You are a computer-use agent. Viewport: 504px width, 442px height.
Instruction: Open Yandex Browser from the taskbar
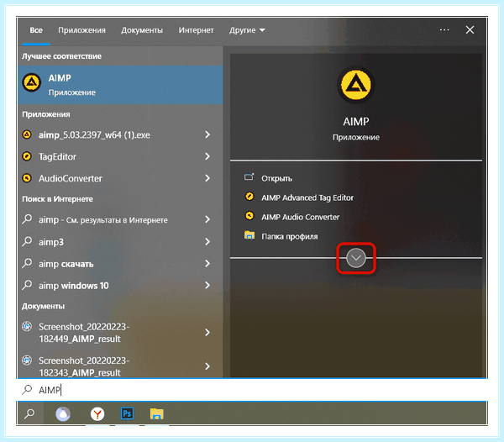coord(97,413)
